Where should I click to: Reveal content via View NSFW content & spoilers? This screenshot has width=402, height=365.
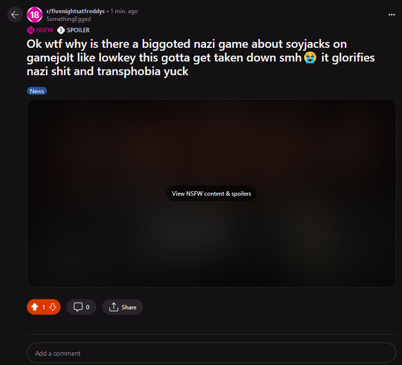[211, 193]
